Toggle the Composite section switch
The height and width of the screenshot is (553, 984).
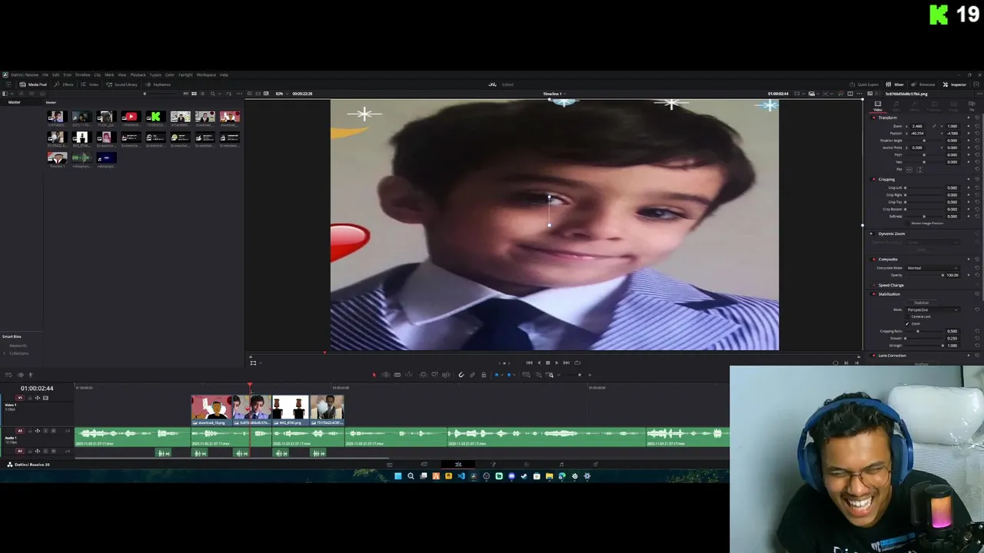(x=874, y=260)
